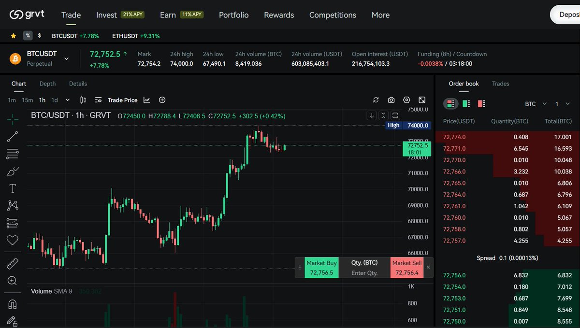Click the down arrow button above High label
This screenshot has height=328, width=580.
click(372, 115)
